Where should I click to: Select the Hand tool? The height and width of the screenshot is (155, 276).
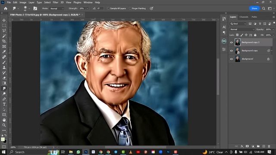pos(4,120)
